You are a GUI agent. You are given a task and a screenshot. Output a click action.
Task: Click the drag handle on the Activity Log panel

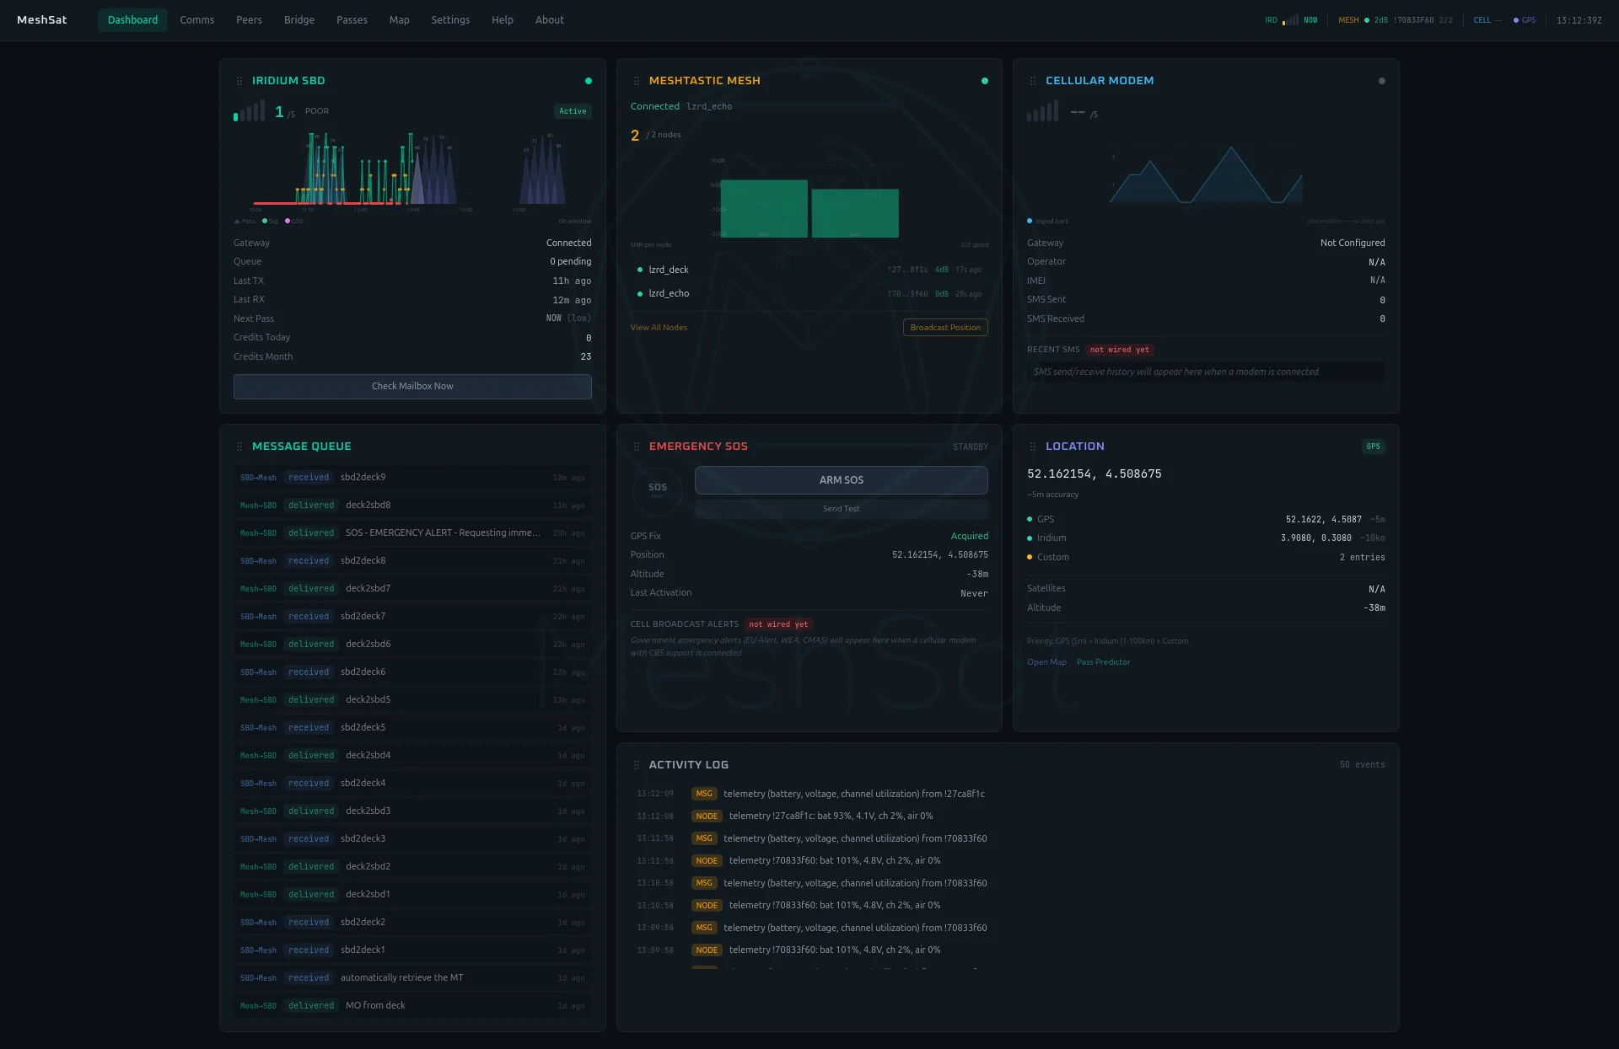637,764
